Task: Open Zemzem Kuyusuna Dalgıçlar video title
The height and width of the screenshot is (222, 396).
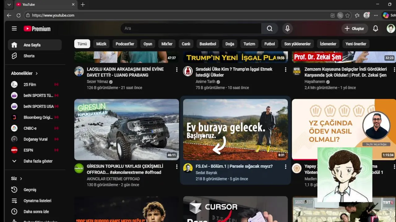Action: click(346, 72)
